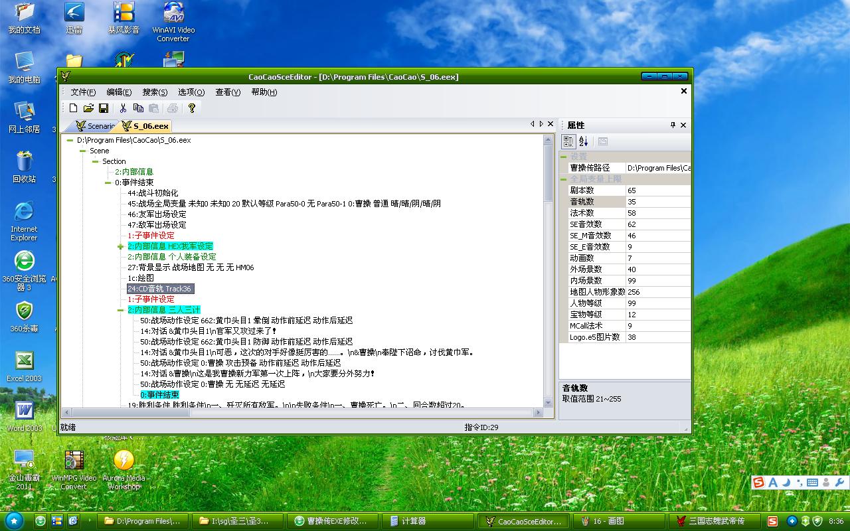This screenshot has height=531, width=850.
Task: Collapse the Scene tree node
Action: pyautogui.click(x=82, y=151)
